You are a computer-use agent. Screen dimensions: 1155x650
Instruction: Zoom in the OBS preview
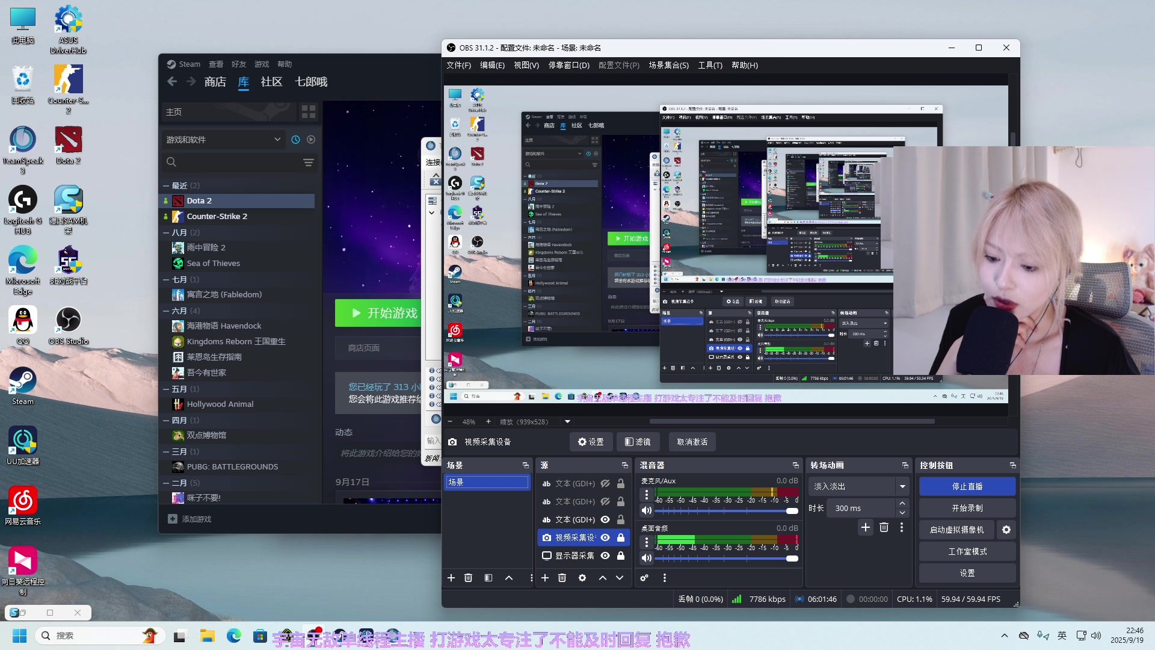(x=488, y=422)
